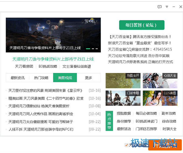183x153 pixels.
Task: Switch to the 最新资讯 tab
Action: click(x=17, y=78)
